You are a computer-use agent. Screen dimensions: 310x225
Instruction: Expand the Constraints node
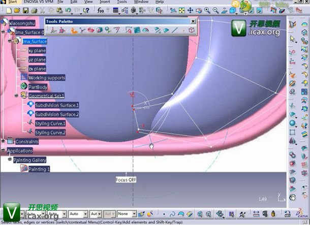click(x=3, y=141)
